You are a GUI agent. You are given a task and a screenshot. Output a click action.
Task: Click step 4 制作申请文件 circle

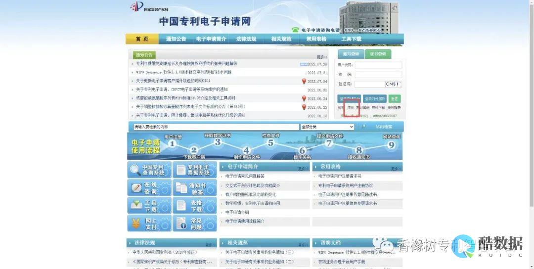coord(247,150)
